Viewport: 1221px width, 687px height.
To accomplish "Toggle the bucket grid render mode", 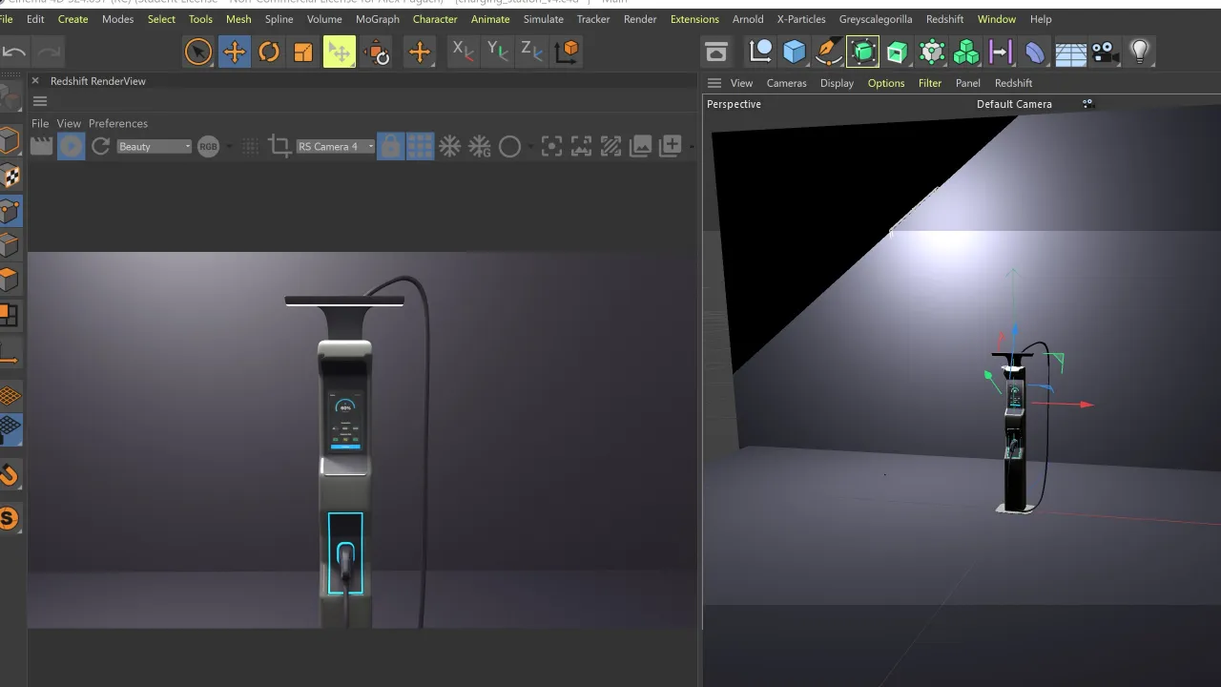I will tap(420, 146).
